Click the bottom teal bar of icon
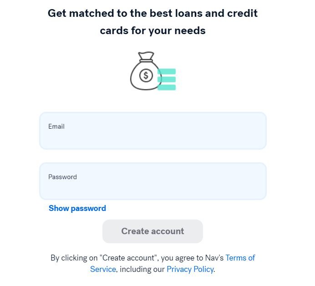Viewport: 315px width, 286px height. [167, 87]
